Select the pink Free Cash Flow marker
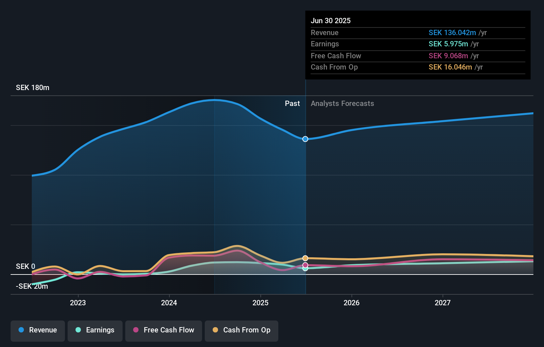This screenshot has height=347, width=544. (305, 265)
